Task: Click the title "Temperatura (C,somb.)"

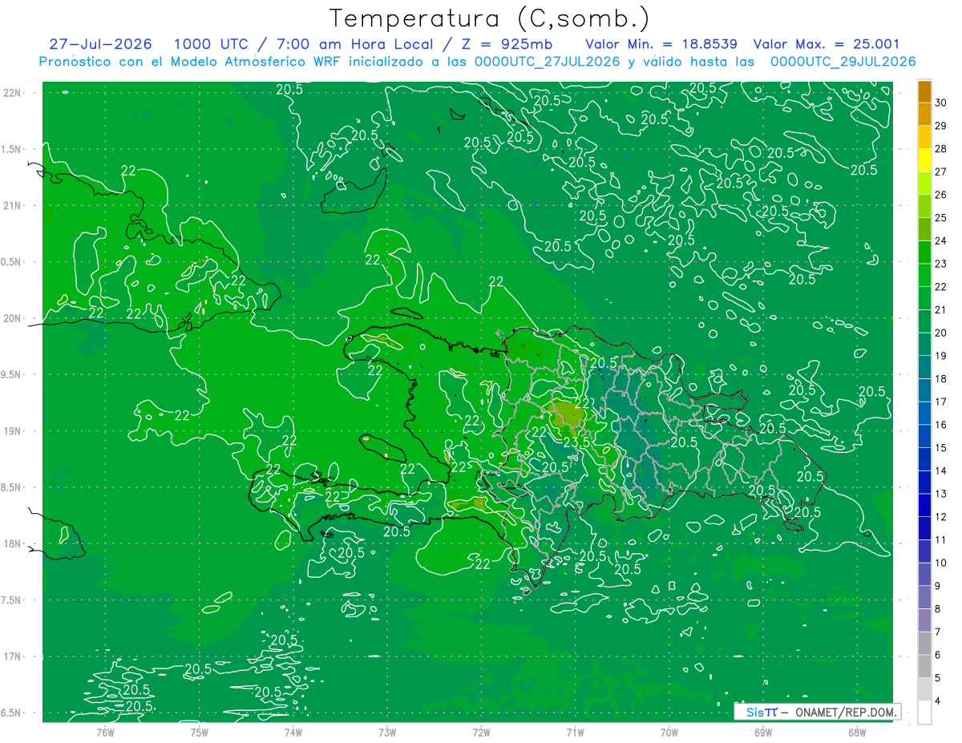Action: pyautogui.click(x=488, y=18)
